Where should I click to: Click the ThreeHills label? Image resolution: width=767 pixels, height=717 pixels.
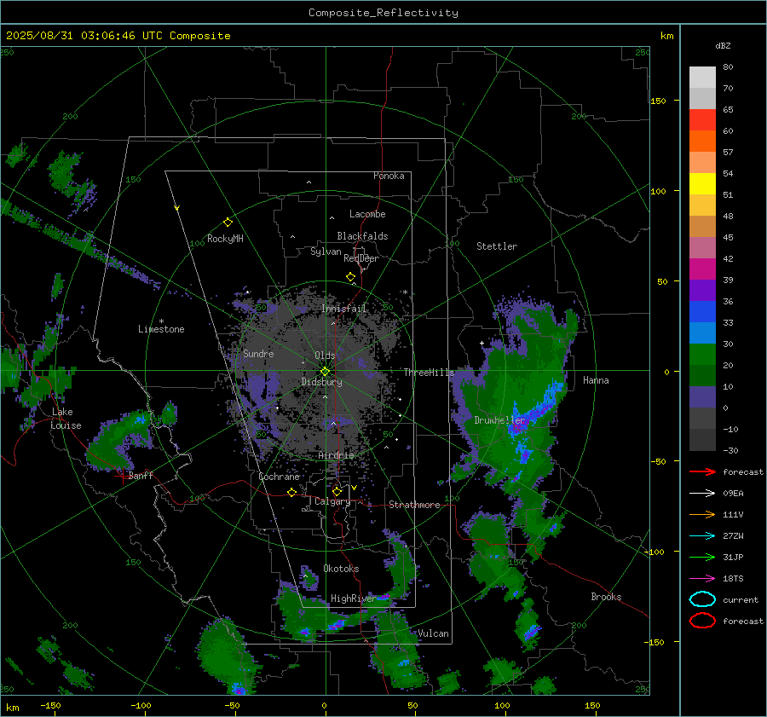click(x=429, y=373)
